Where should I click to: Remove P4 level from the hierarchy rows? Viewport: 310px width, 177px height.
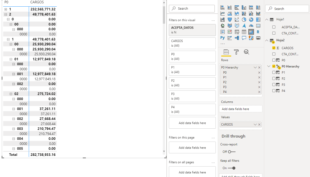(x=259, y=92)
